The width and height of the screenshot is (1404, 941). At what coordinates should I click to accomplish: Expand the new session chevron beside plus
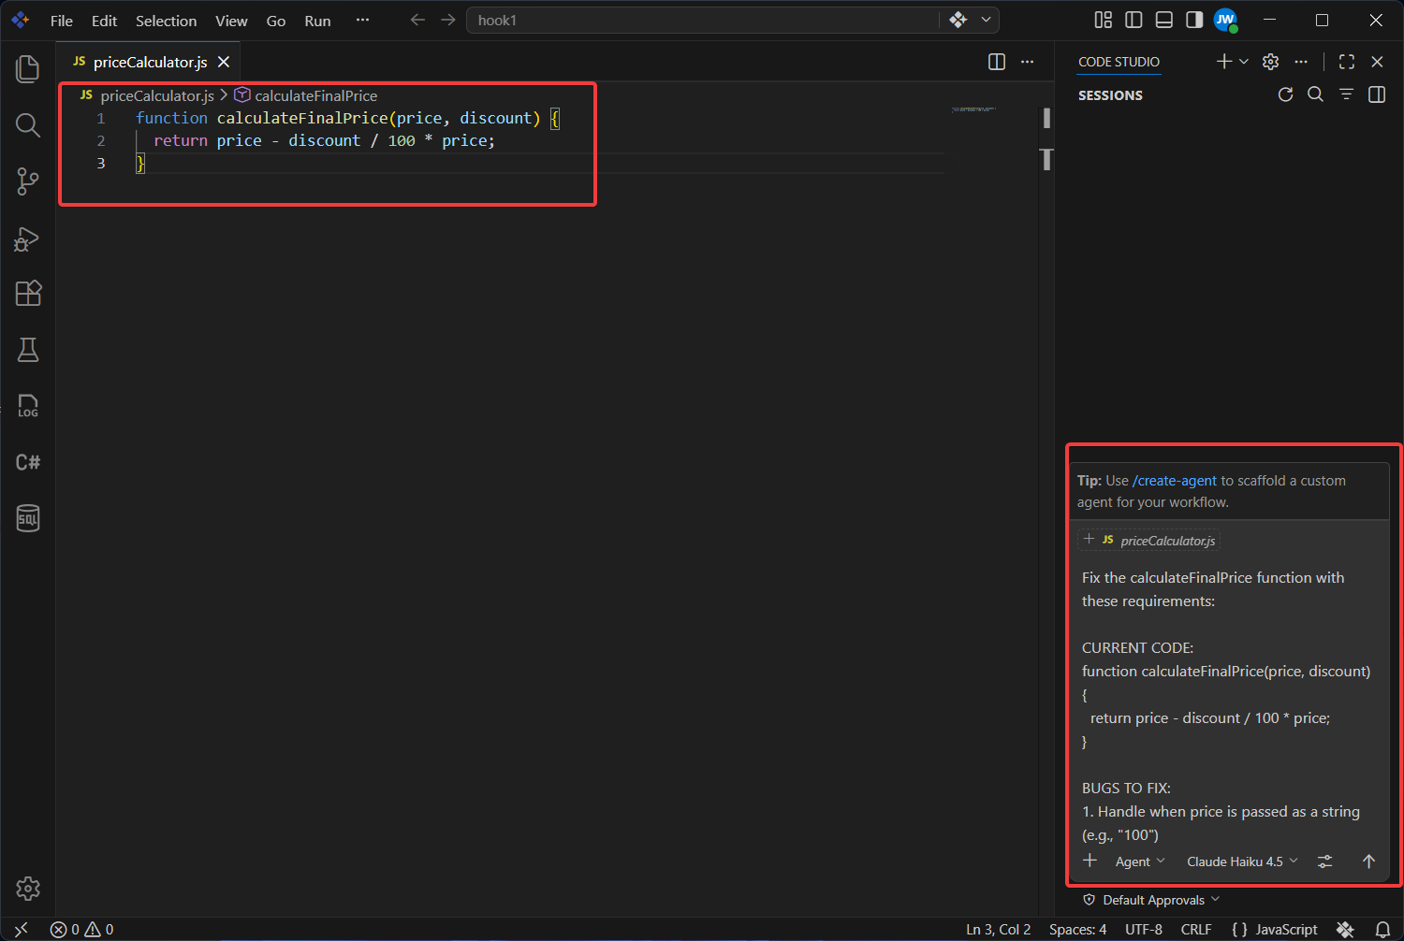[1244, 62]
